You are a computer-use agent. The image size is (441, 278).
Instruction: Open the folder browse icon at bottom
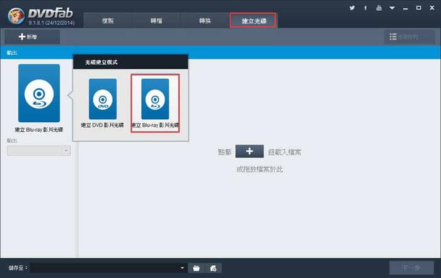click(x=197, y=268)
